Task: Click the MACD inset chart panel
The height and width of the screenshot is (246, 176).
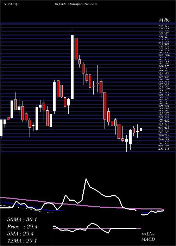Action: point(97,228)
